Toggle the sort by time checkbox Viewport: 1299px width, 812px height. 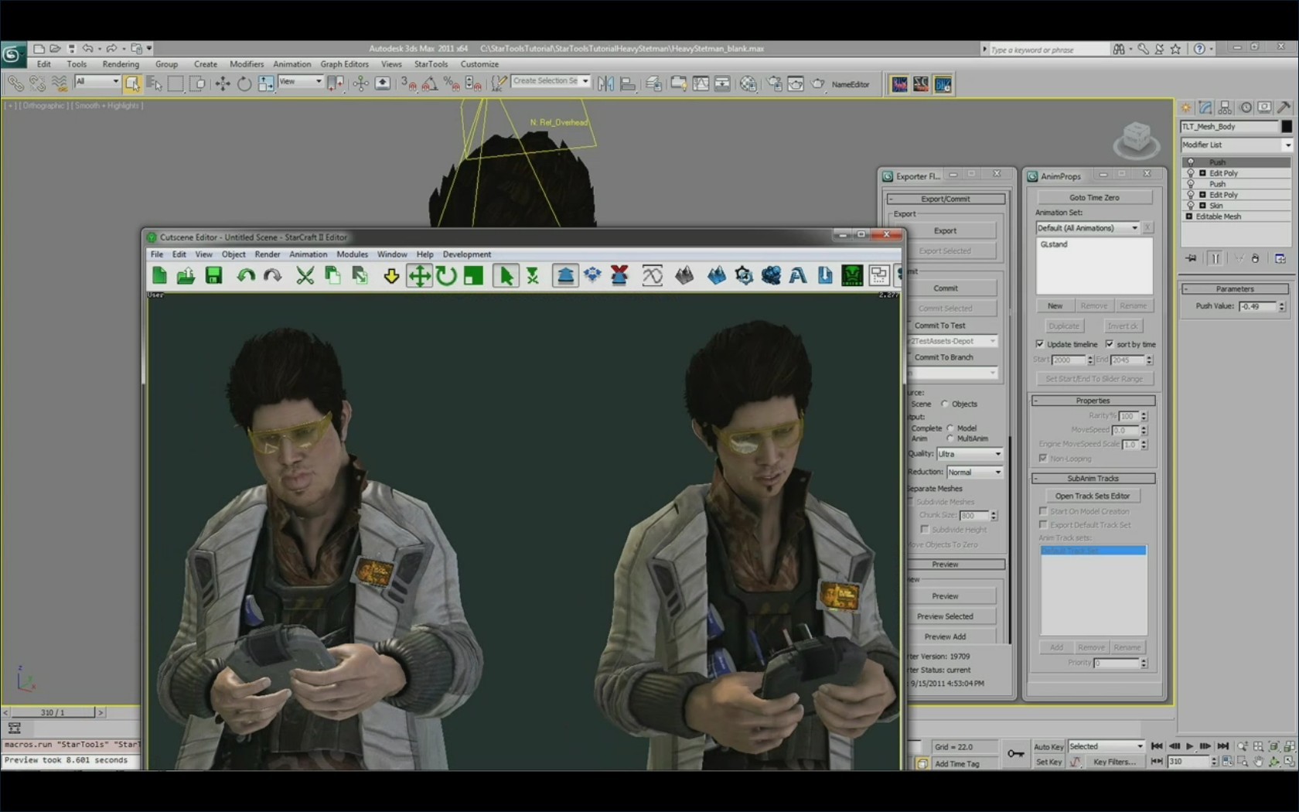tap(1110, 344)
